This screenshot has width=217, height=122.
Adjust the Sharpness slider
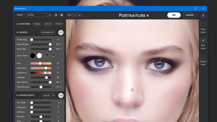(41, 107)
